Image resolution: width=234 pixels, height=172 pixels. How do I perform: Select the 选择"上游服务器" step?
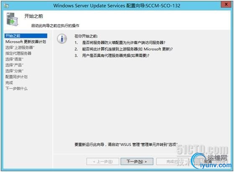tap(20, 48)
